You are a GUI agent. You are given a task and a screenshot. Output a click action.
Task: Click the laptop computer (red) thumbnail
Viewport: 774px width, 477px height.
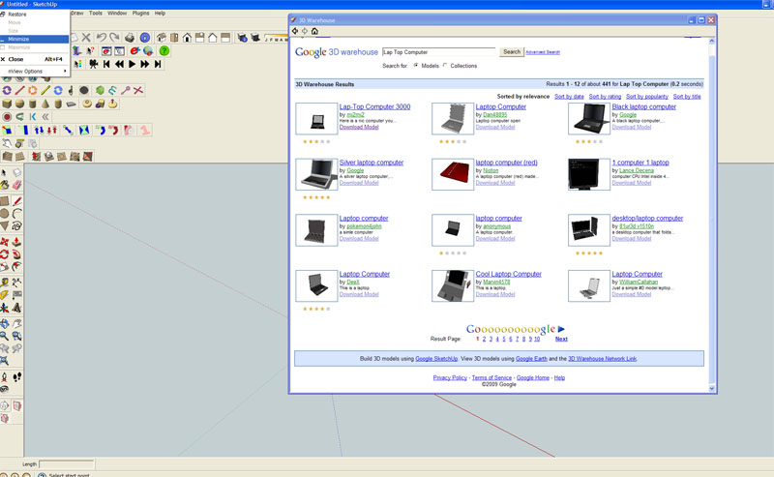453,174
